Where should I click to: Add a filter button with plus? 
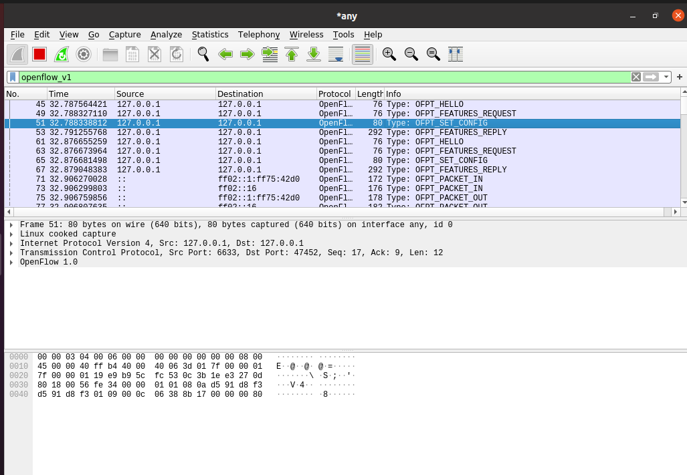(x=680, y=77)
